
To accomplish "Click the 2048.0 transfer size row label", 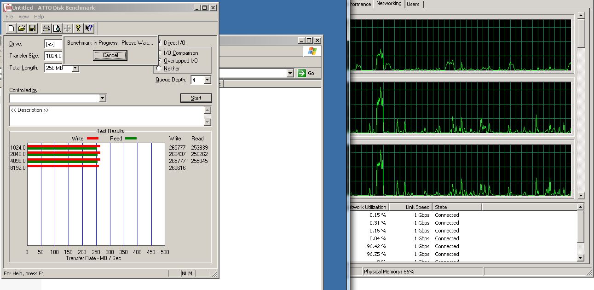I will tap(18, 154).
